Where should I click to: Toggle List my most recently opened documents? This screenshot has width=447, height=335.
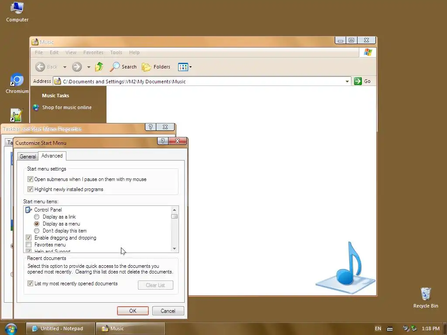(x=30, y=284)
